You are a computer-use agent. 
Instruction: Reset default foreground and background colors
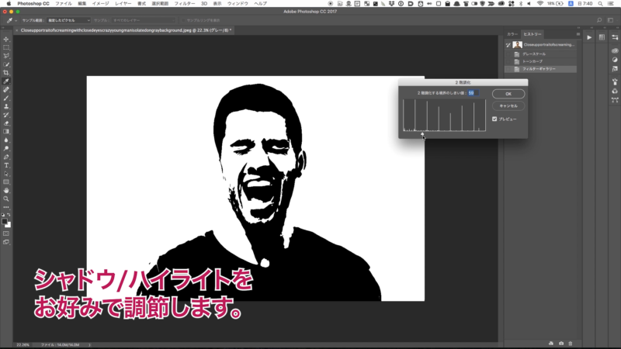pyautogui.click(x=3, y=215)
